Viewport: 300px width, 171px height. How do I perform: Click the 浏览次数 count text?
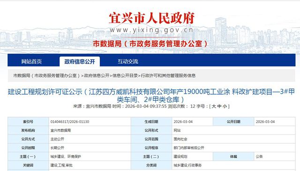[181, 106]
